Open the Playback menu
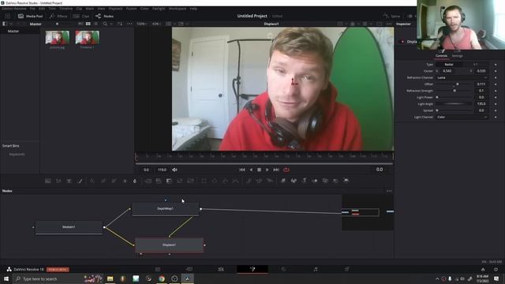Screen dimensions: 505x284 pyautogui.click(x=115, y=9)
